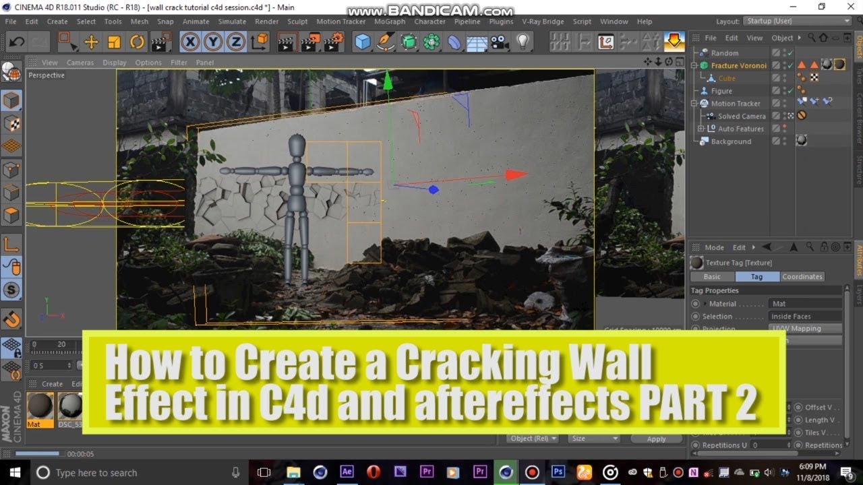Screen dimensions: 863x485
Task: Toggle the Y axis lock
Action: click(x=213, y=42)
